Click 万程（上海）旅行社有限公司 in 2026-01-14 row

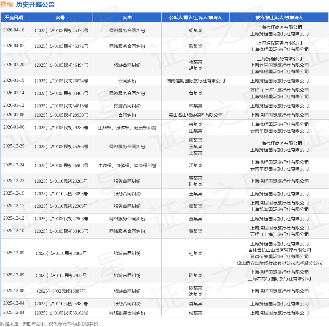[x=279, y=90]
